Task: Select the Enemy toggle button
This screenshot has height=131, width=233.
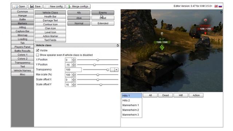Action: click(103, 13)
